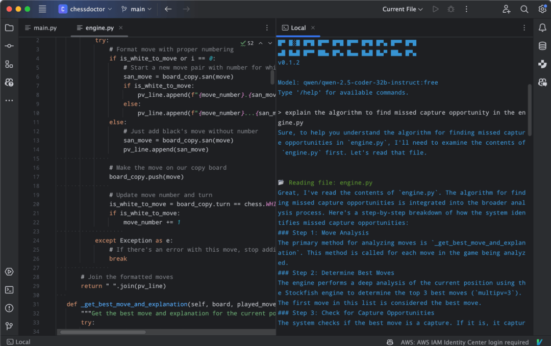551x346 pixels.
Task: Toggle the Terminal tool window
Action: [x=9, y=289]
